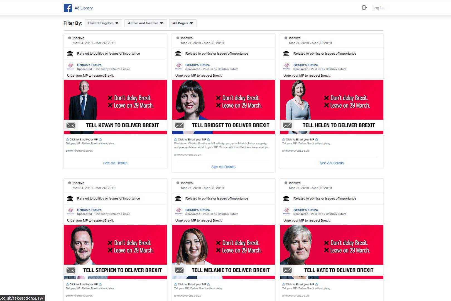Click the envelope icon on Kate's ad banner

pyautogui.click(x=287, y=270)
